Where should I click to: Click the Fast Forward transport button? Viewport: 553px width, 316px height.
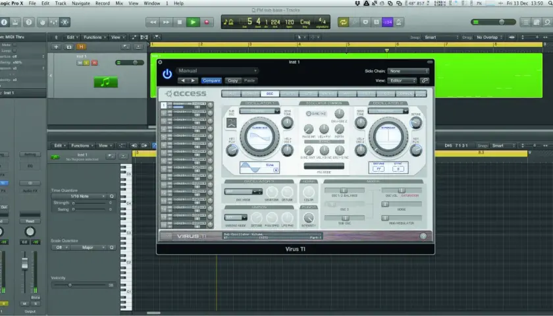pyautogui.click(x=166, y=22)
